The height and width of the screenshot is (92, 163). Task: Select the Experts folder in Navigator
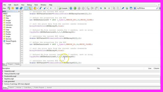[x=8, y=16]
